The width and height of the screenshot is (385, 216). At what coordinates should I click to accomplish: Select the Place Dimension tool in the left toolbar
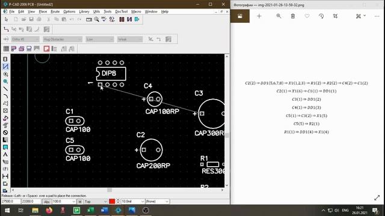click(5, 176)
